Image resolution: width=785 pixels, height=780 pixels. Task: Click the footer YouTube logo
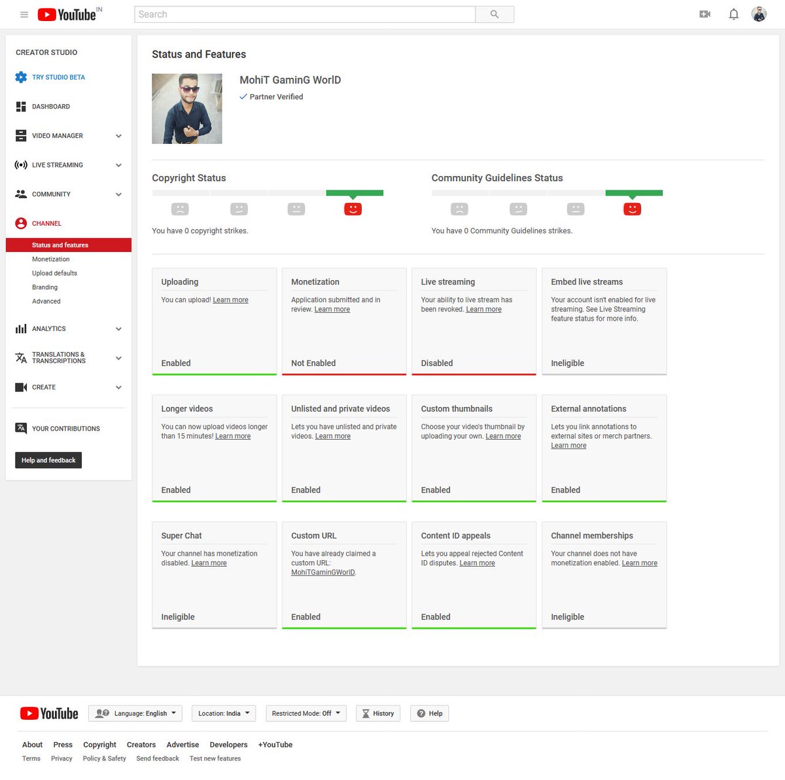(49, 713)
